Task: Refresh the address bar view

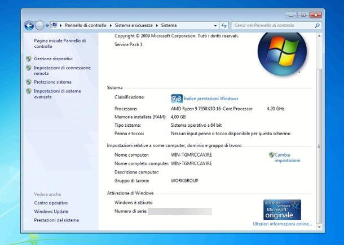Action: (224, 26)
